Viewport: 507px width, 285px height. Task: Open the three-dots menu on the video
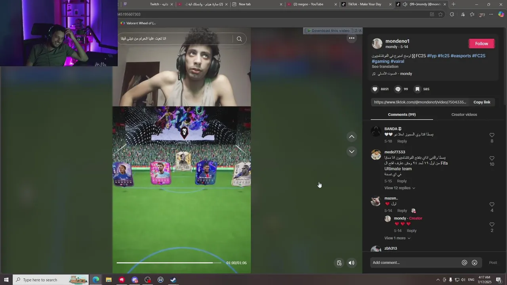coord(351,38)
